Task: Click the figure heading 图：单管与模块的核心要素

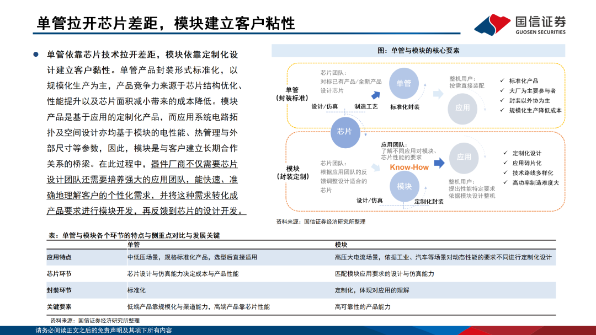Action: pos(418,51)
